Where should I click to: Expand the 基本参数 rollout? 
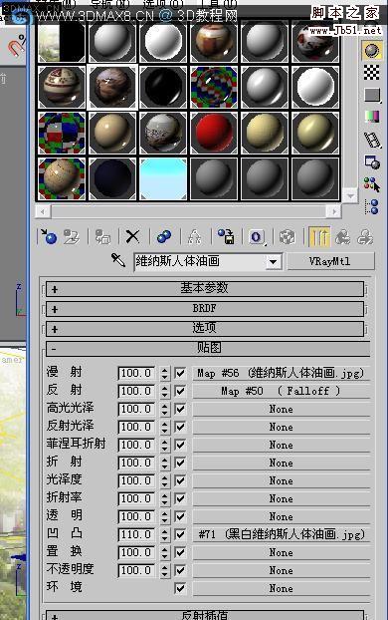[x=205, y=288]
